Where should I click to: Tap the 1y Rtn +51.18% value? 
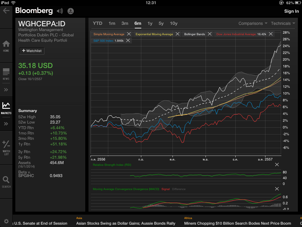[x=58, y=144]
